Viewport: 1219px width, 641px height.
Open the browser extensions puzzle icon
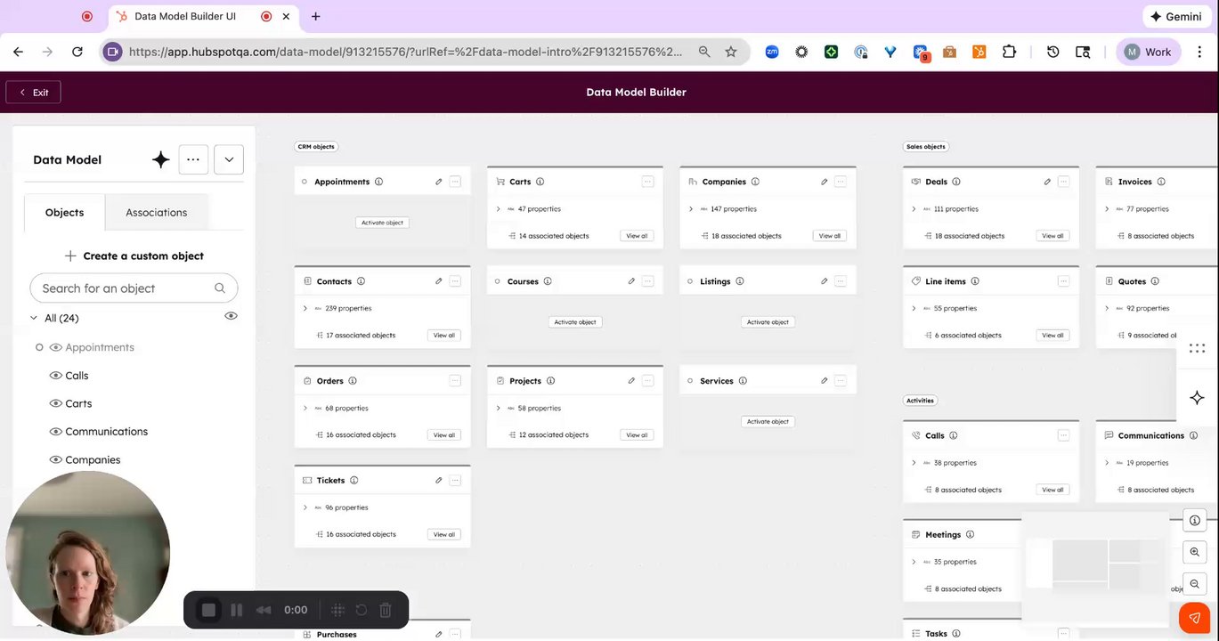click(x=1009, y=53)
